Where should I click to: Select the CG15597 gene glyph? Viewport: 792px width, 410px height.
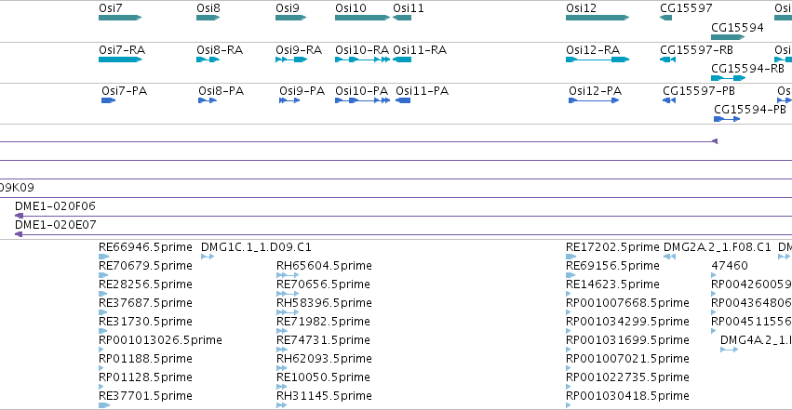[x=665, y=18]
